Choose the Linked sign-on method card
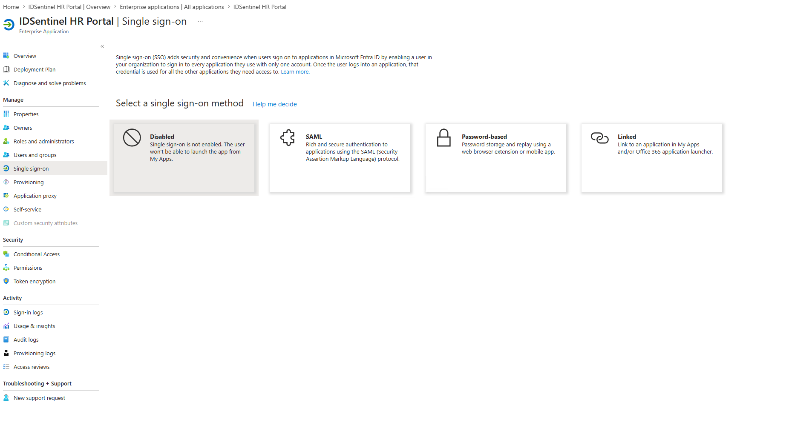This screenshot has width=789, height=428. tap(652, 158)
